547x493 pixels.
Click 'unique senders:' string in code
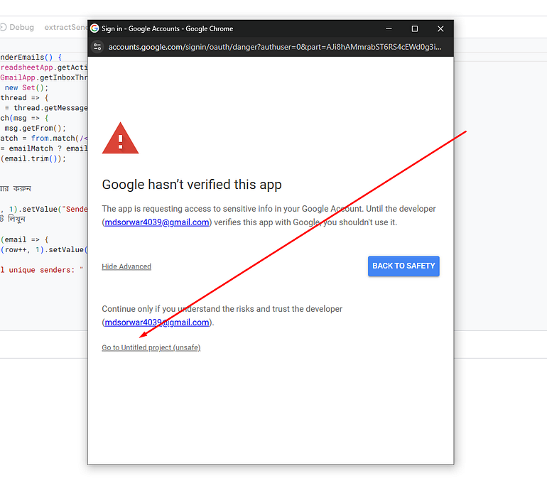tap(41, 270)
